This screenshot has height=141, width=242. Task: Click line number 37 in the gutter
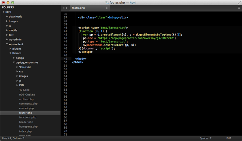click(65, 17)
